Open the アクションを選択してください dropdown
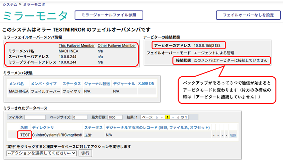Image resolution: width=283 pixels, height=165 pixels. click(x=41, y=153)
